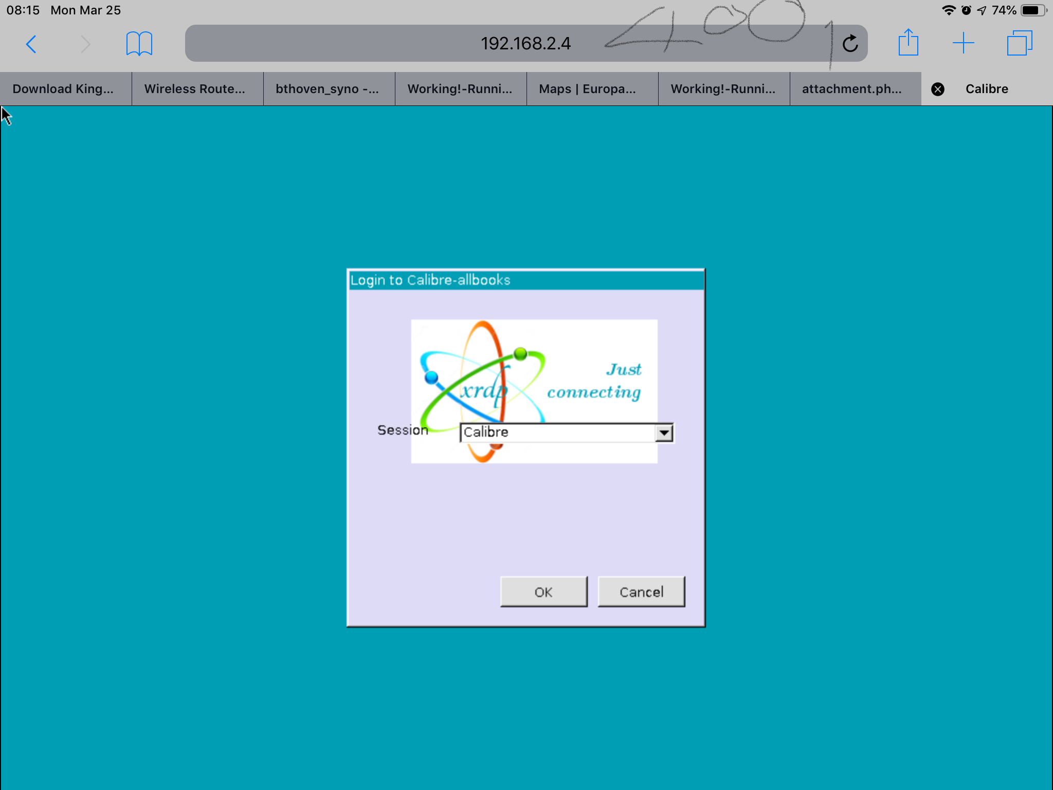Tap the Safari back arrow
The width and height of the screenshot is (1053, 790).
31,44
